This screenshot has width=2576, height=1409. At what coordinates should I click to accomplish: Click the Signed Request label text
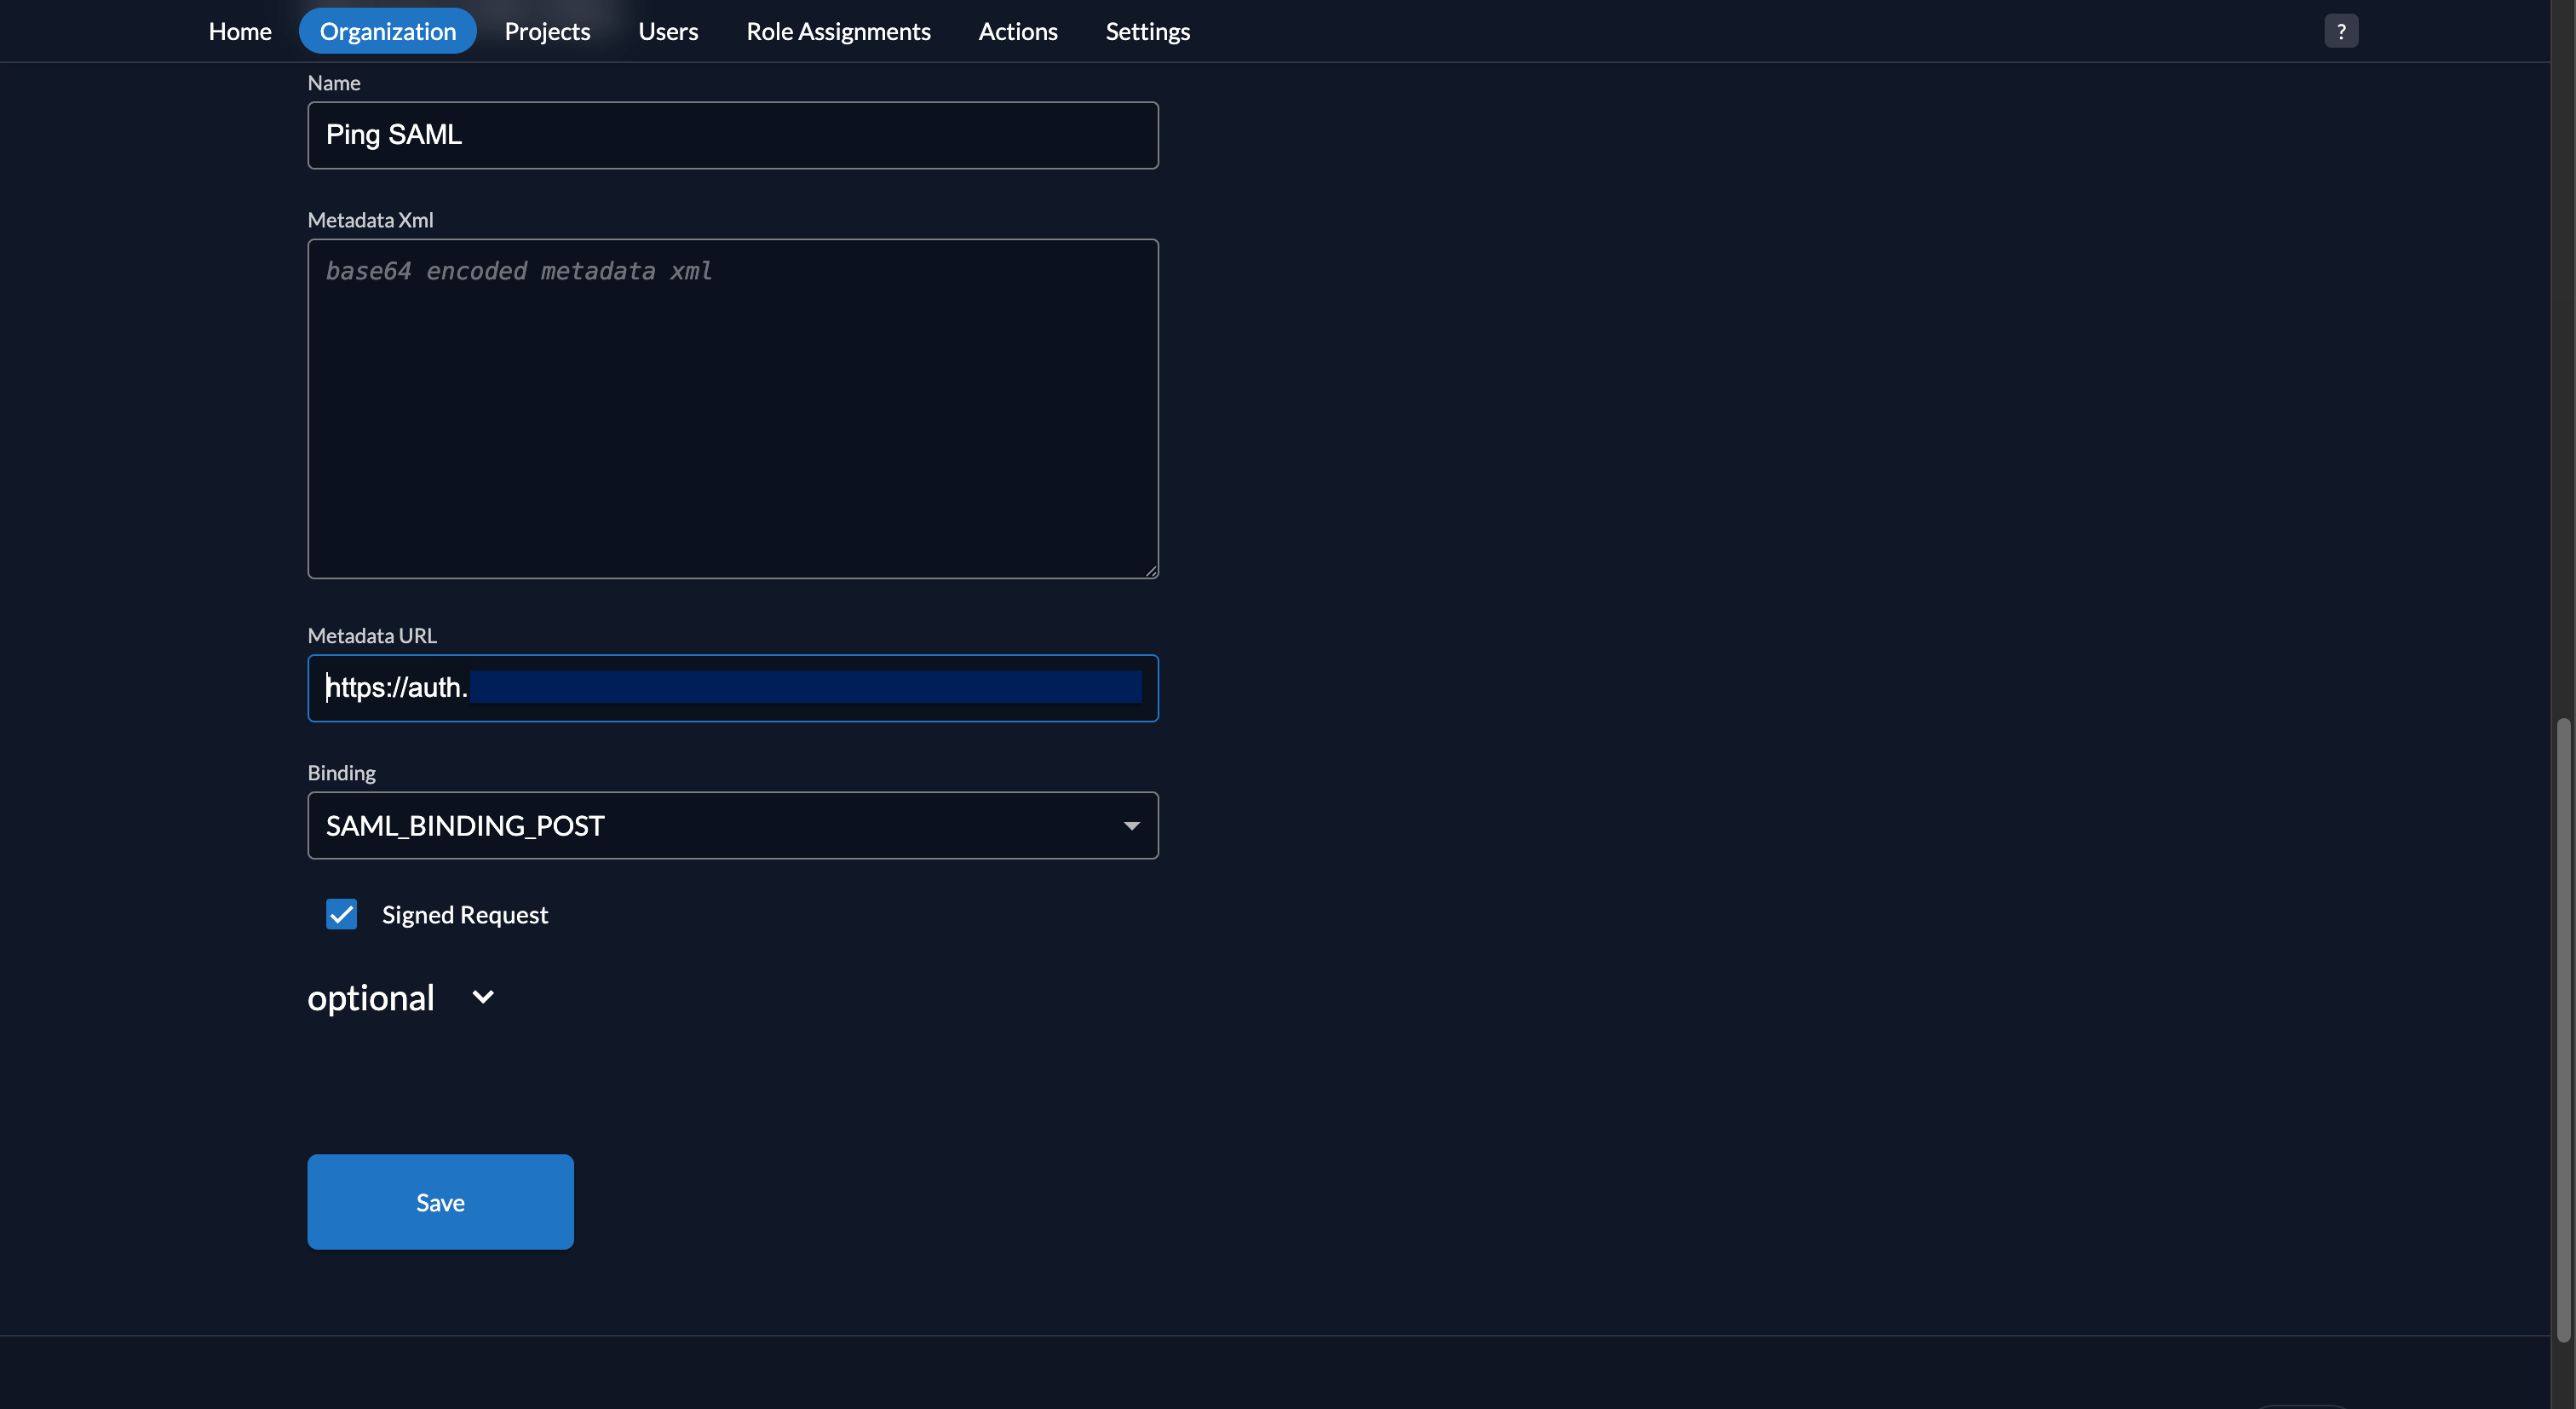[465, 915]
